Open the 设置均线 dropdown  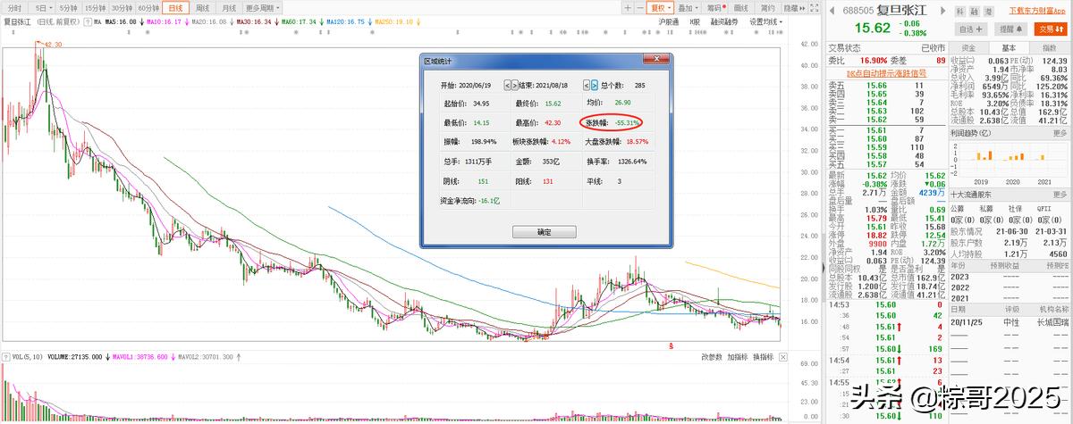click(x=765, y=21)
